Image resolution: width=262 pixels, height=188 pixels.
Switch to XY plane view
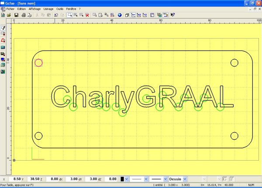[x=133, y=15]
